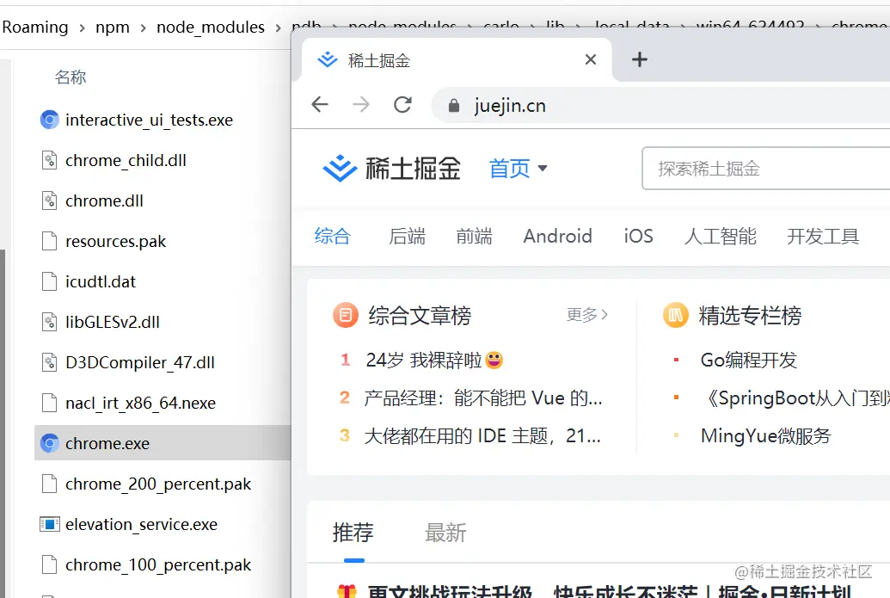Select file name icudtl.dat
This screenshot has height=598, width=890.
[x=101, y=281]
